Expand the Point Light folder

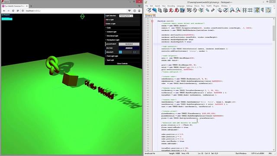122,56
